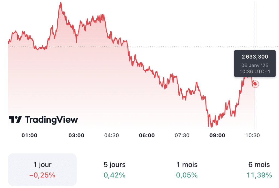Click the 06:00 time axis label

(147, 135)
